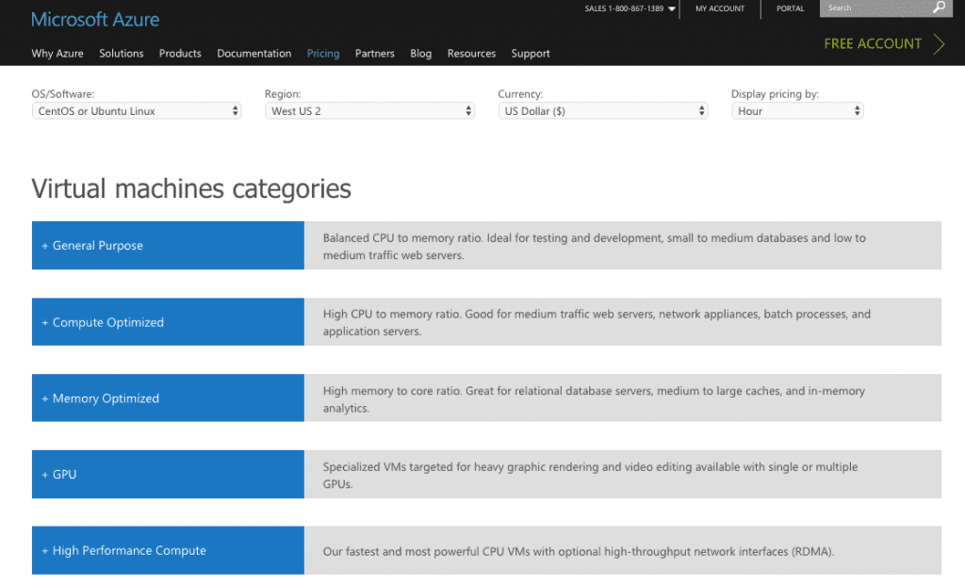Expand the GPU category
965x584 pixels.
coord(168,475)
